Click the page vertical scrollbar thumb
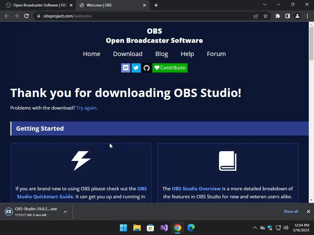 point(311,43)
